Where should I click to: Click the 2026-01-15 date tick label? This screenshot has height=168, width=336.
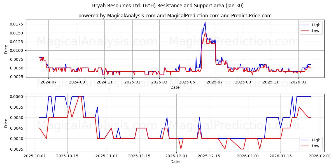[x=281, y=156]
